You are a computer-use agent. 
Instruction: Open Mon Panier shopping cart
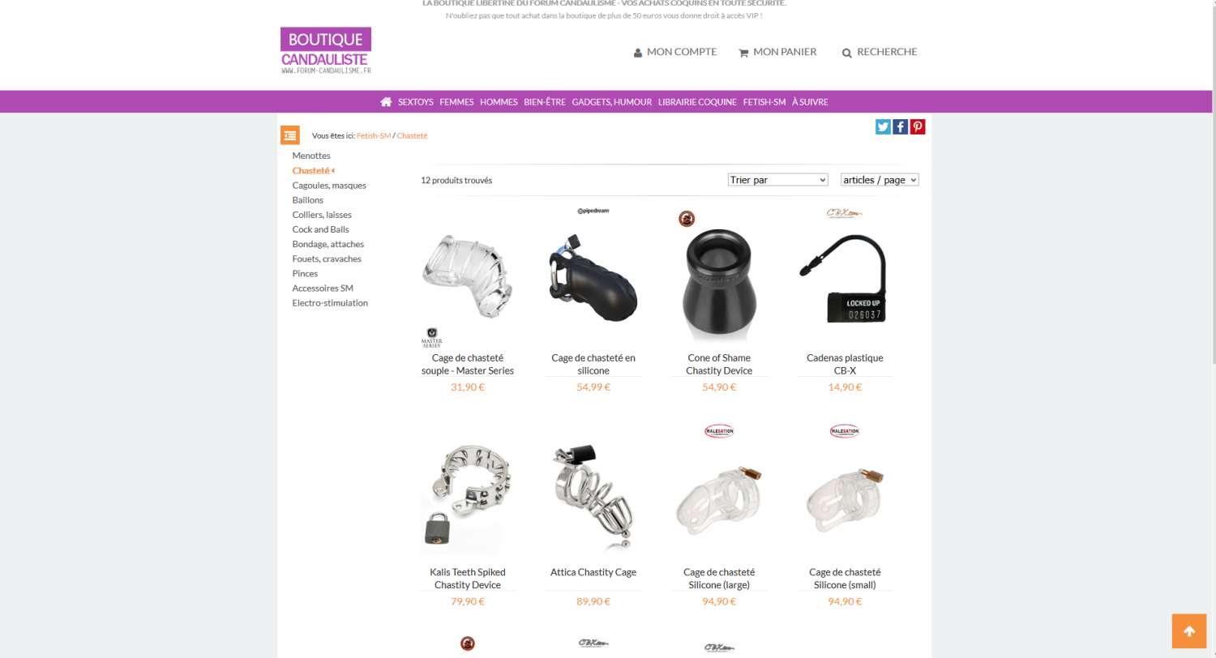tap(777, 52)
